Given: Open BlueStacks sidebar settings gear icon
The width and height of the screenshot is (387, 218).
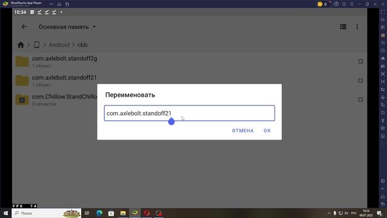Looking at the screenshot, I should 383,181.
